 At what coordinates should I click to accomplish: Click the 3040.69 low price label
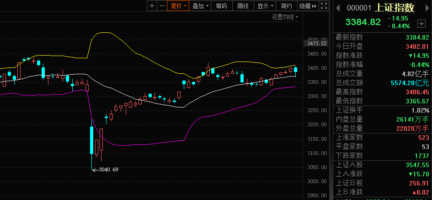(x=108, y=170)
